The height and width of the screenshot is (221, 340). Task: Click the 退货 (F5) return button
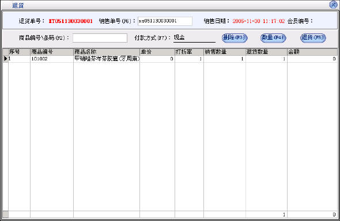[313, 37]
